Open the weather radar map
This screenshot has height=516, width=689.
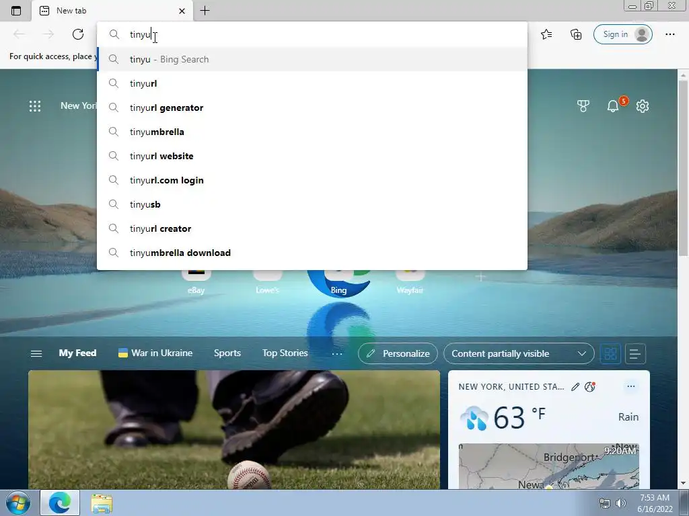tap(548, 466)
